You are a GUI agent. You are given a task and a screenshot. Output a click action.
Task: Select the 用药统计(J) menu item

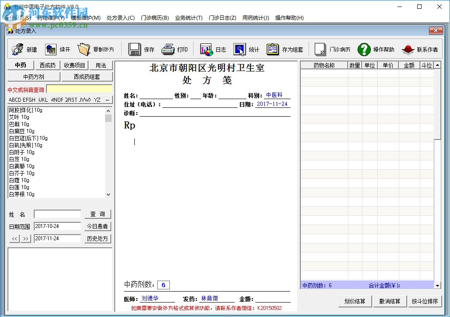tap(256, 18)
